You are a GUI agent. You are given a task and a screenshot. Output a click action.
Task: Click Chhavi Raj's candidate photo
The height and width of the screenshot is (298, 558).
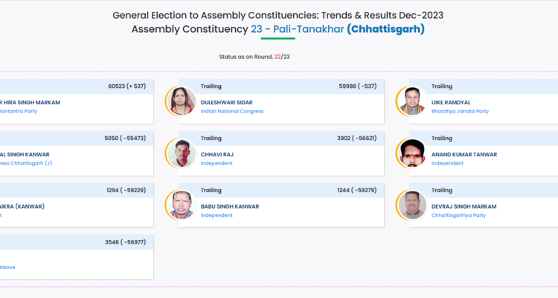182,153
